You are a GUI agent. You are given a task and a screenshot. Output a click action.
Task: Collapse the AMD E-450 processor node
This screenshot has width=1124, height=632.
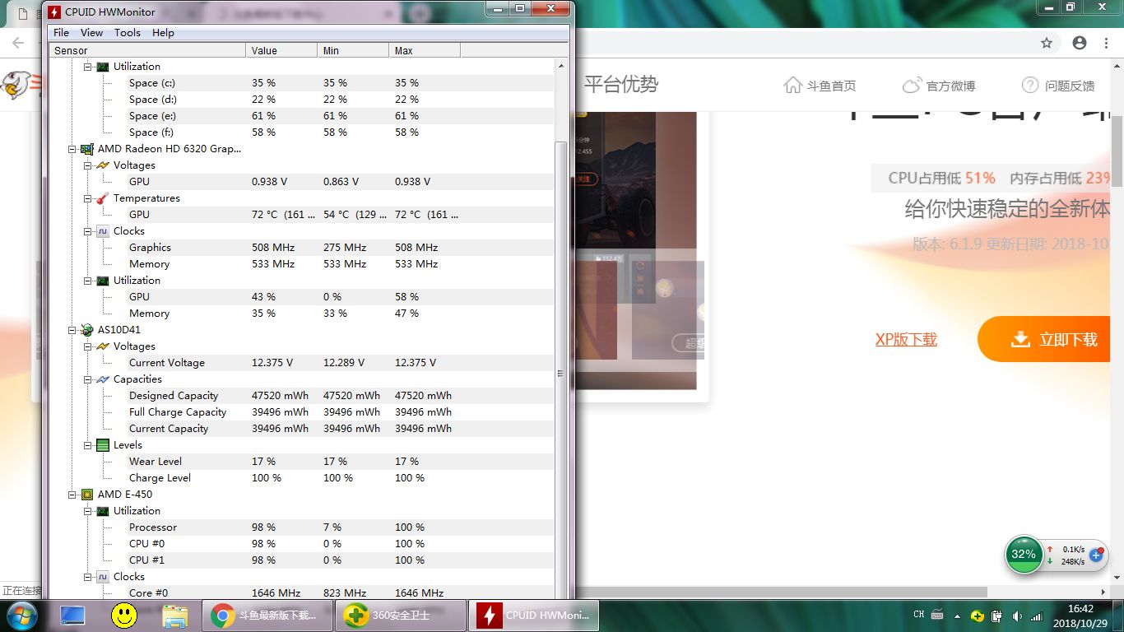coord(72,495)
